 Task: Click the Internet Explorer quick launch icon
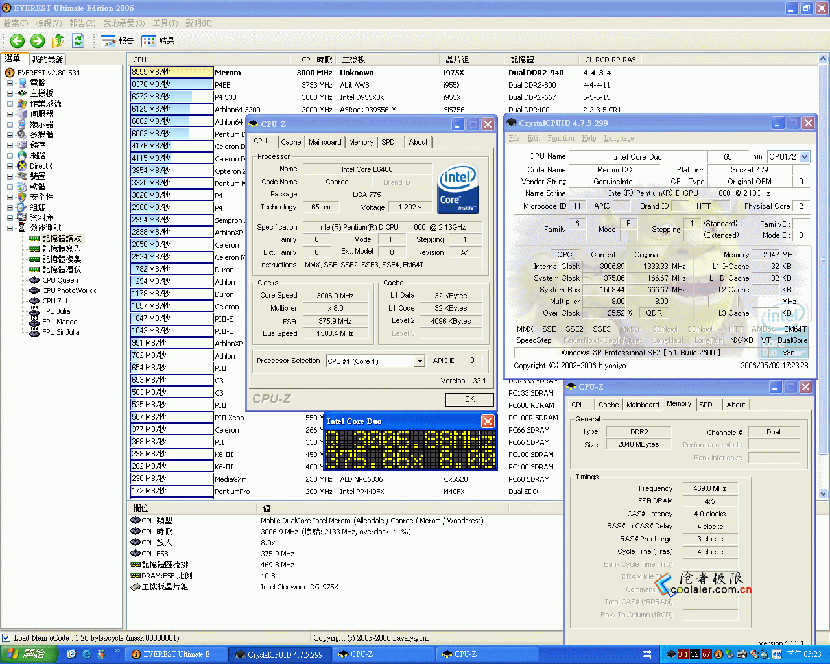pos(86,654)
